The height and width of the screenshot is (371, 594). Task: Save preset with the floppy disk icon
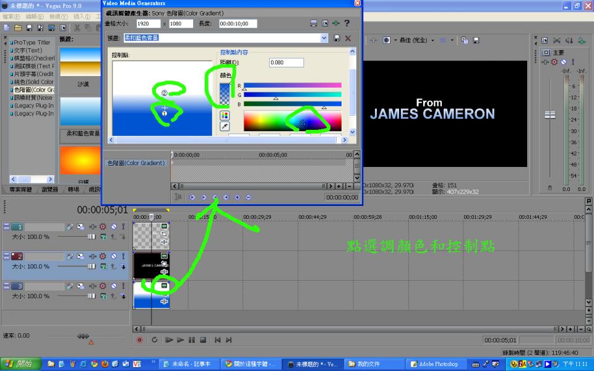click(337, 38)
